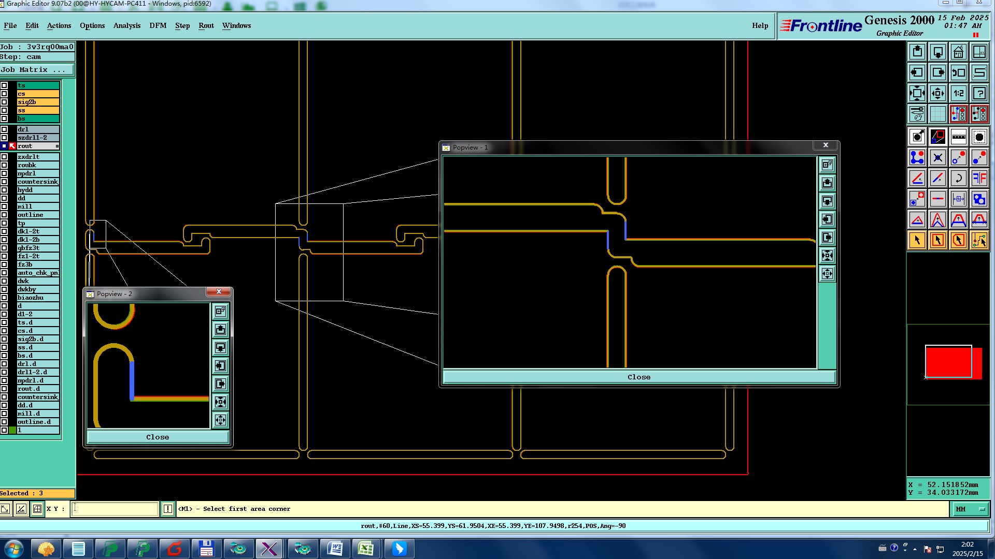The height and width of the screenshot is (559, 995).
Task: Click the grid display icon in right toolbar
Action: point(937,114)
